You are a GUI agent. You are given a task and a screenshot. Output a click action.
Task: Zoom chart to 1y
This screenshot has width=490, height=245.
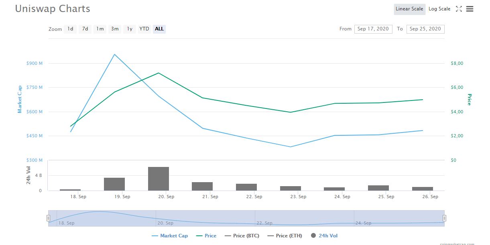click(130, 29)
